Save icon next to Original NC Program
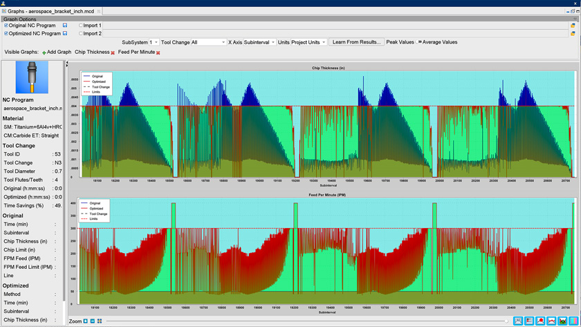The width and height of the screenshot is (581, 327). [65, 26]
